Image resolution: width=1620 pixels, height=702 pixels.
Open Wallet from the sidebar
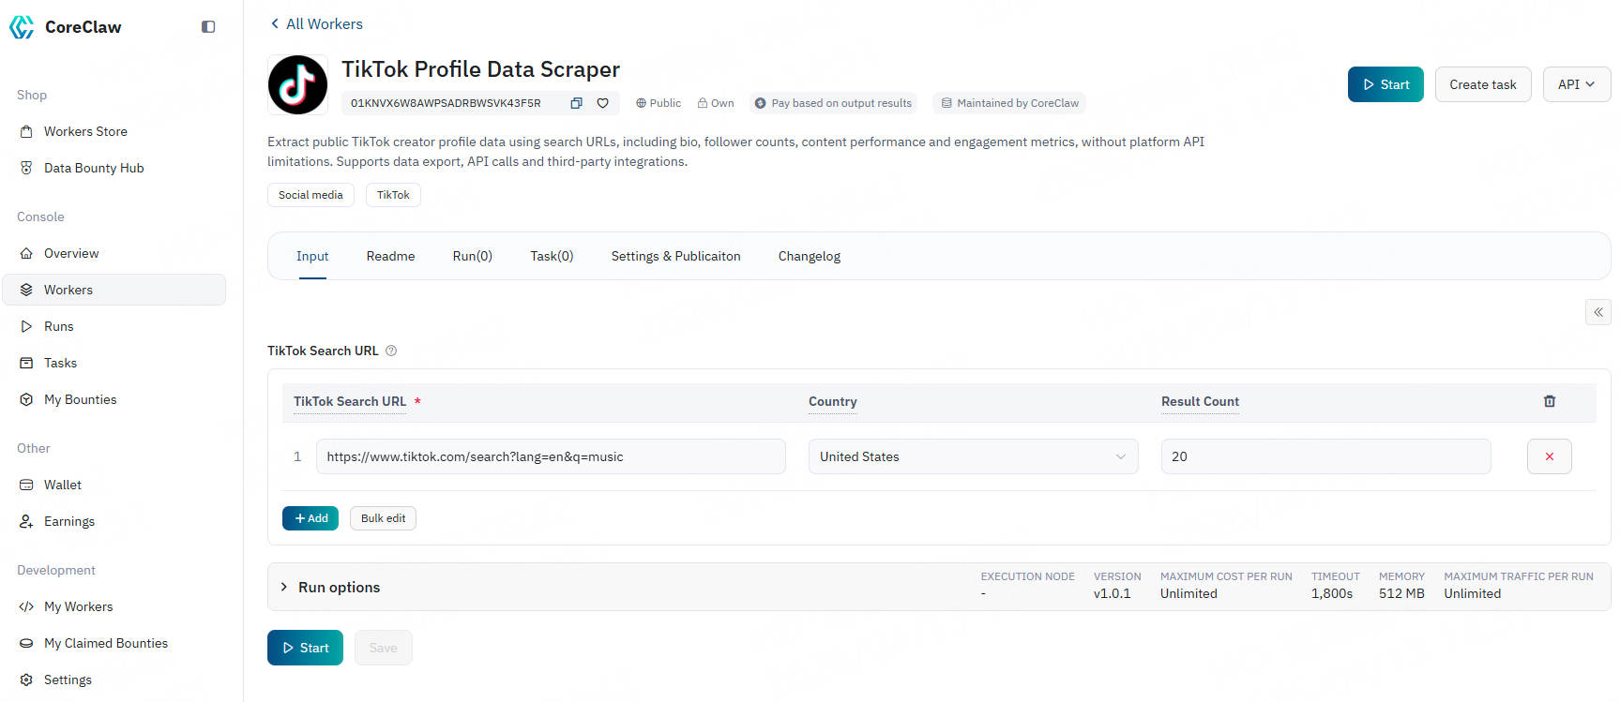click(x=62, y=485)
